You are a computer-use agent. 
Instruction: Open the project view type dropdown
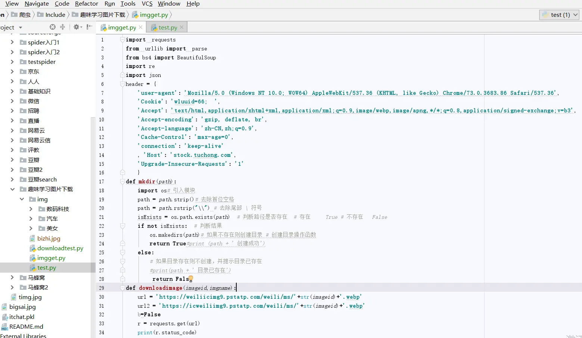coord(21,27)
